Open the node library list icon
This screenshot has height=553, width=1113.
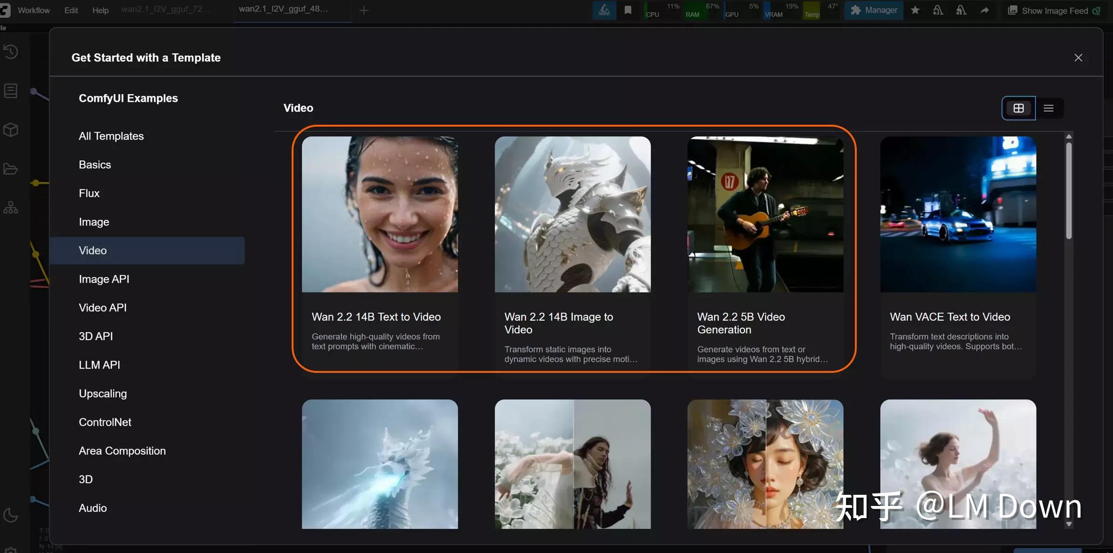point(11,90)
